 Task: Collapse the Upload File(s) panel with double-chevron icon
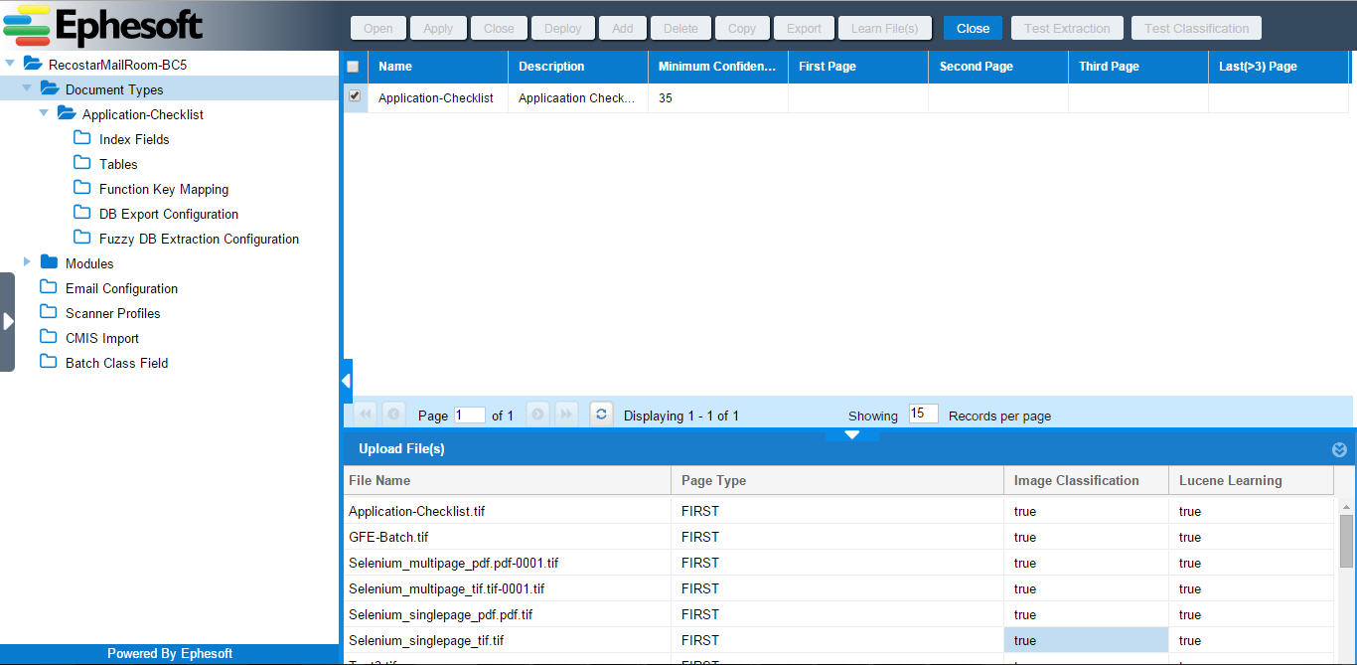point(1339,449)
